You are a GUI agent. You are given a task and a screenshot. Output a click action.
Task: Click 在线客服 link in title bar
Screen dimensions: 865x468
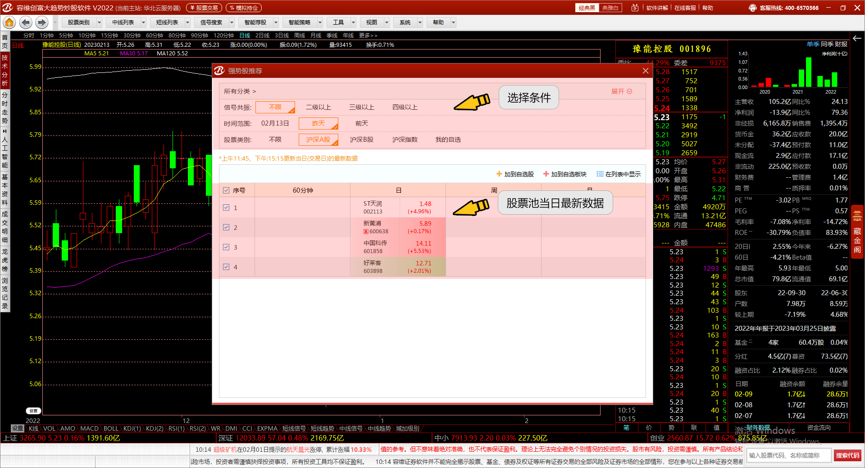pos(685,8)
